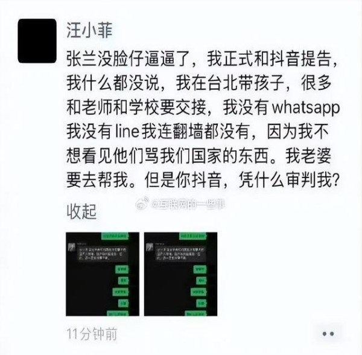Screen dimensions: 362x355
Task: Click the bottom green bubble in second thumbnail
Action: 195,314
